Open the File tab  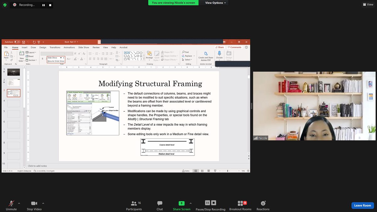(6, 47)
